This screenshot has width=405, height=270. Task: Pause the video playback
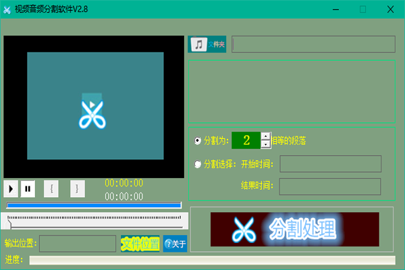tap(28, 189)
